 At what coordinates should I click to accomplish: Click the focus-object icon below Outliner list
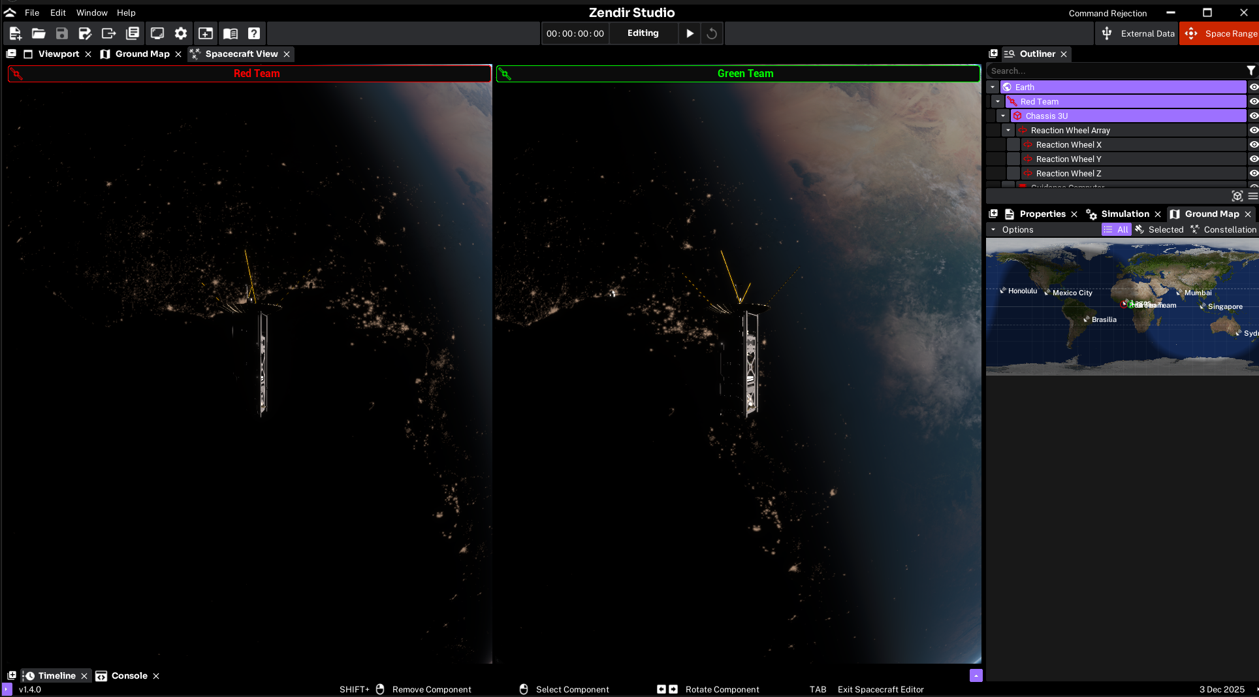coord(1237,196)
